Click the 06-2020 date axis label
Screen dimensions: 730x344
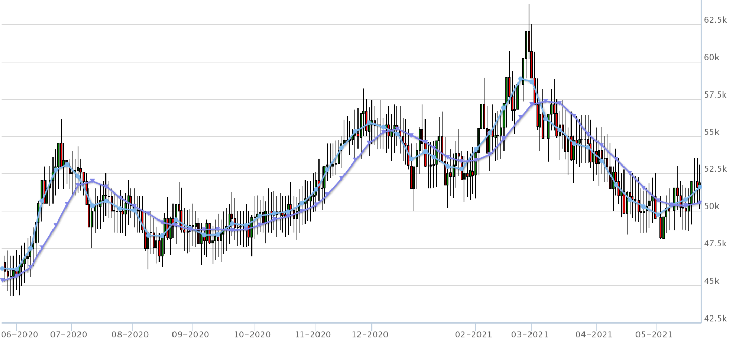pos(20,334)
